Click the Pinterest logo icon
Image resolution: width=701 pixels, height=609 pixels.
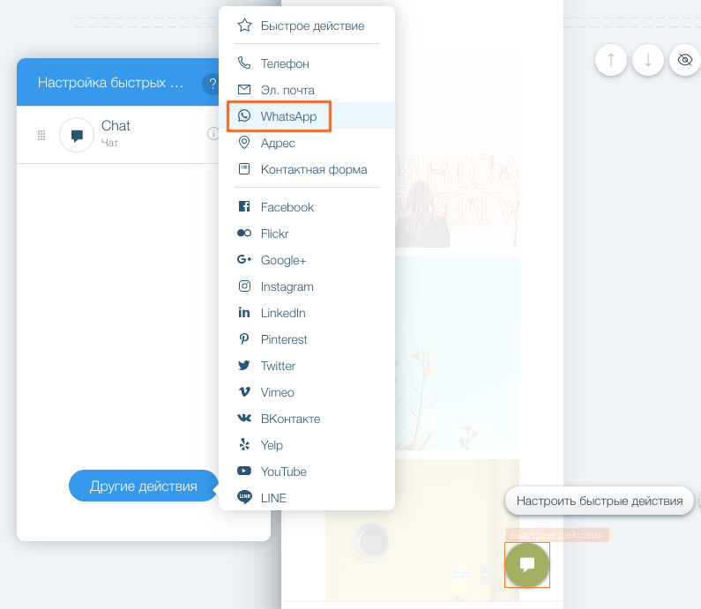[244, 339]
